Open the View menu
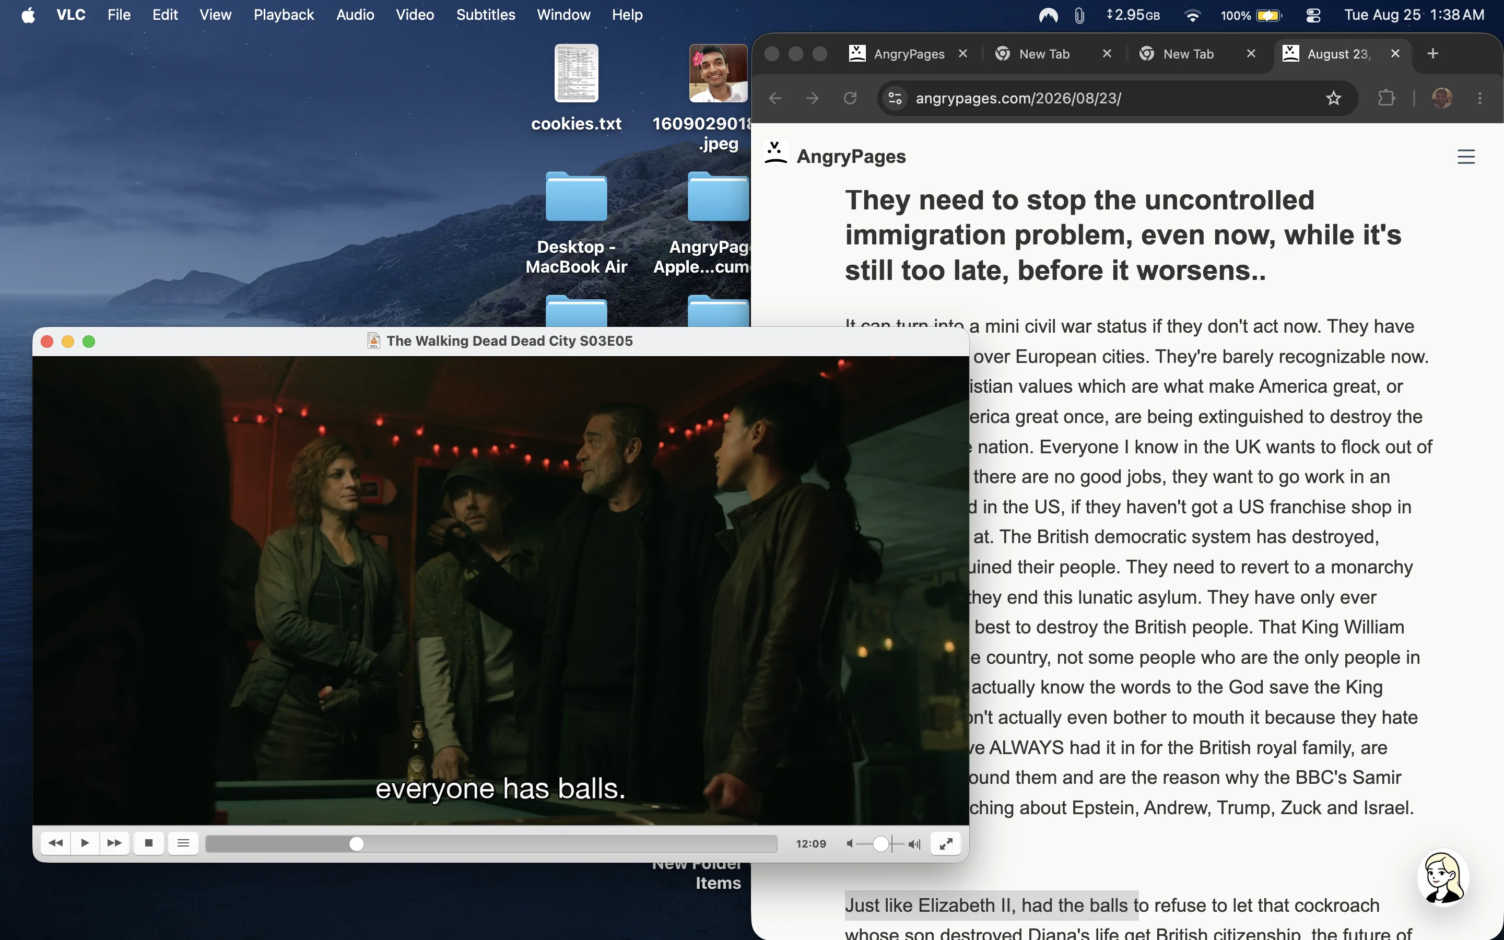This screenshot has width=1504, height=940. click(216, 15)
